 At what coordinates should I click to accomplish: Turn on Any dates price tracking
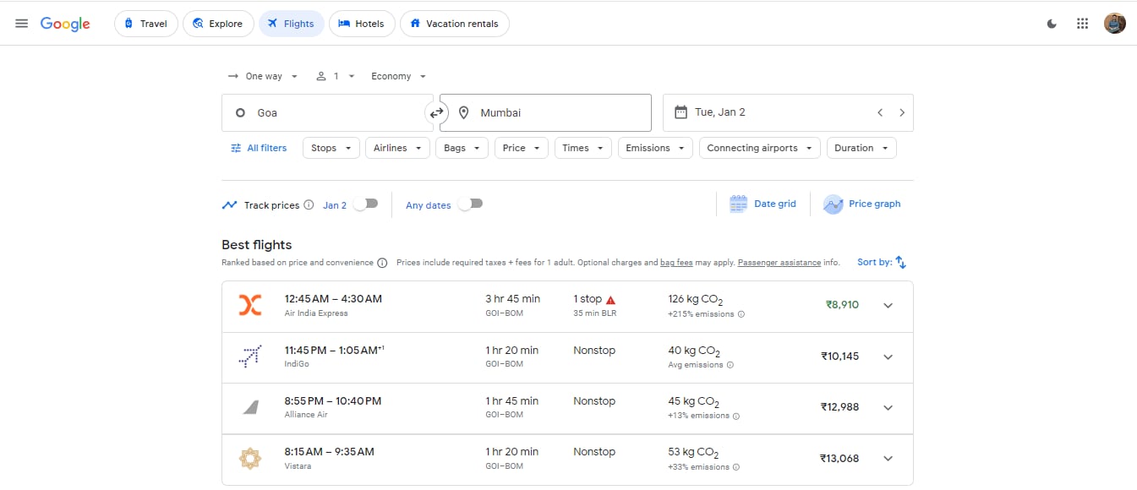[470, 204]
